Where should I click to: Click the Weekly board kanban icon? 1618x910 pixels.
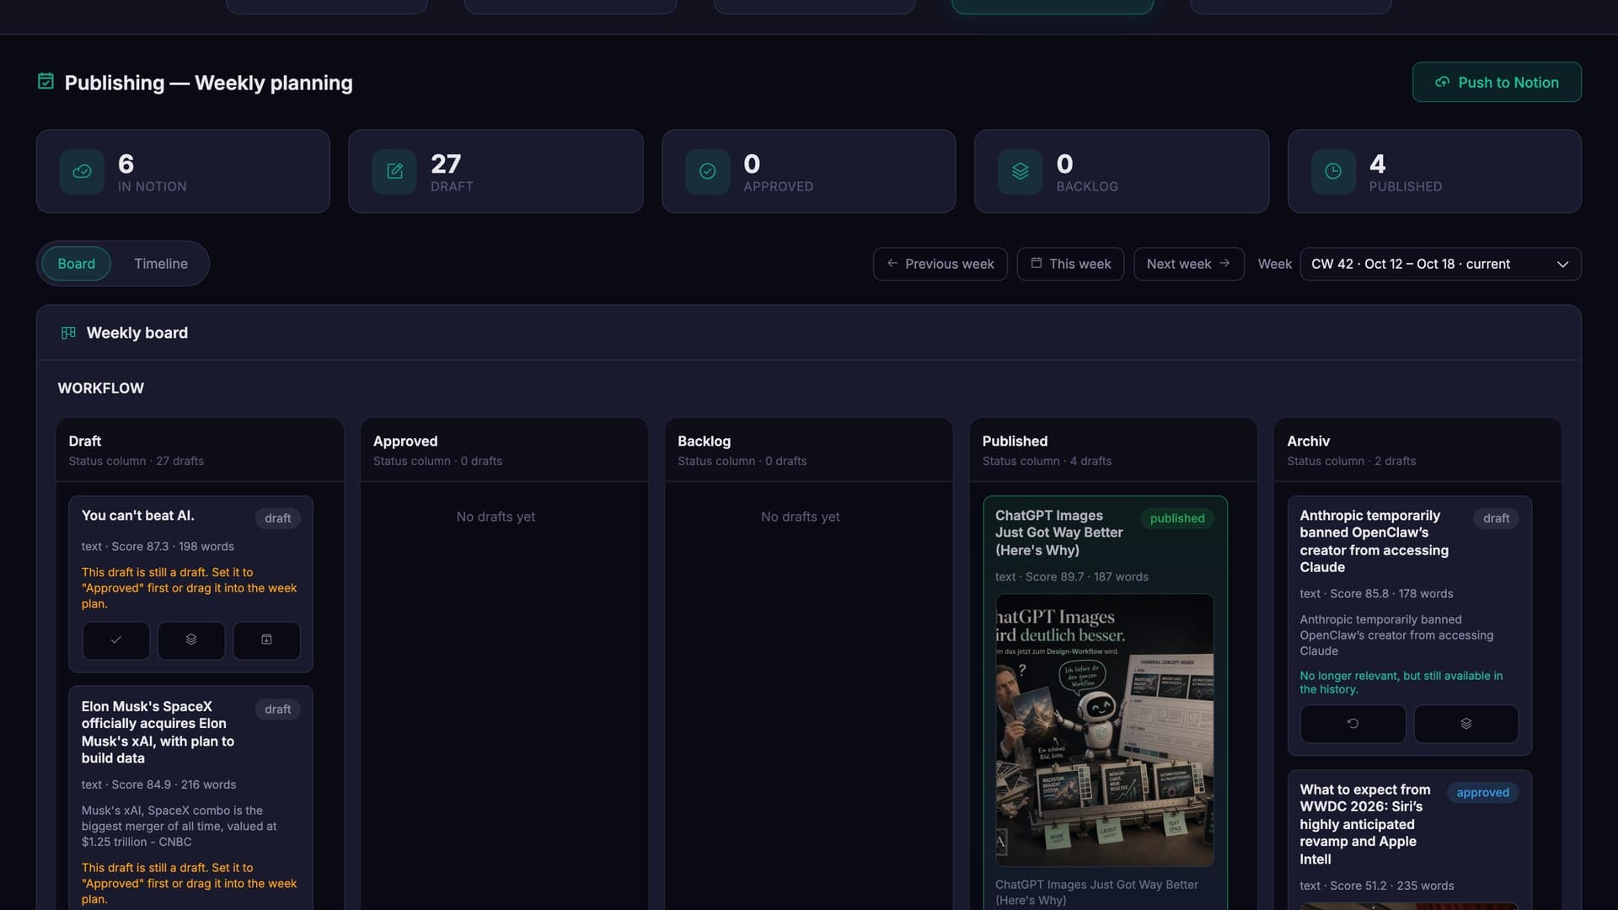[x=68, y=333]
